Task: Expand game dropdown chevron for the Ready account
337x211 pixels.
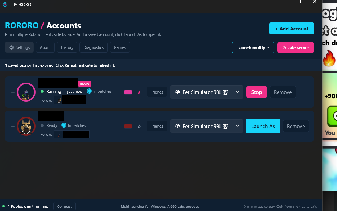Action: coord(237,126)
